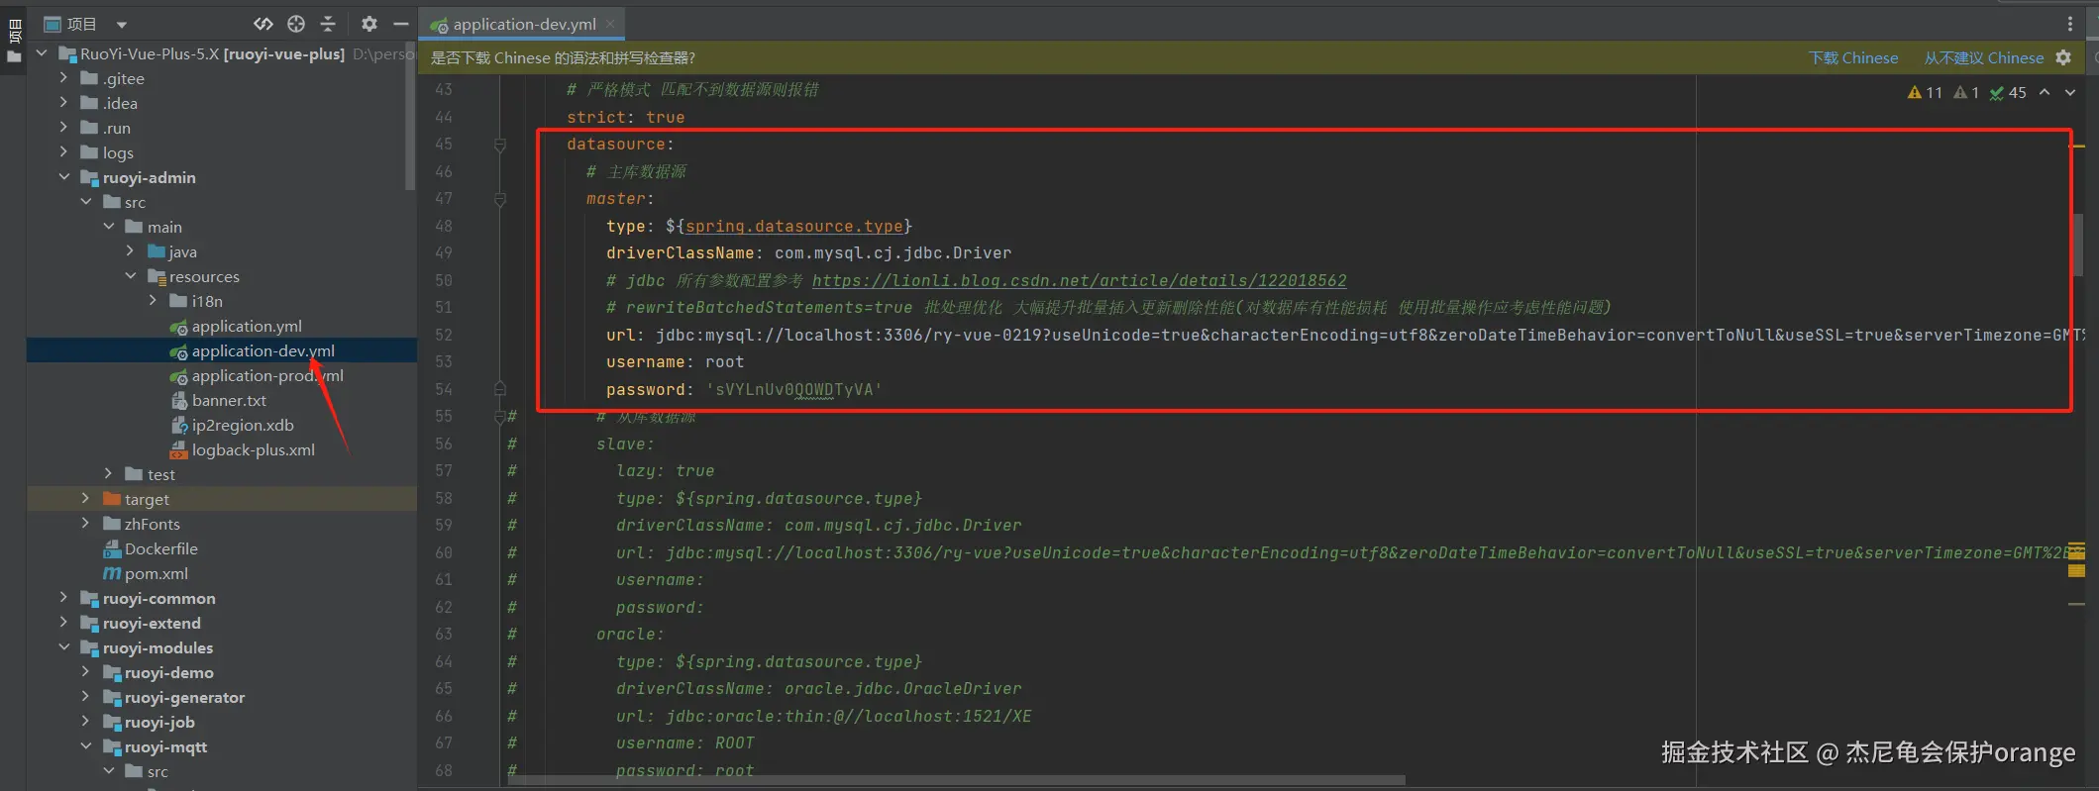Expand the java source folder
The width and height of the screenshot is (2099, 791).
pos(131,251)
